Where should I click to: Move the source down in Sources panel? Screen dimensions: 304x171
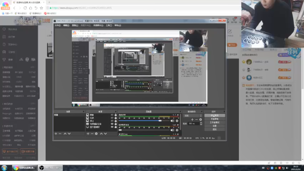[x=106, y=134]
